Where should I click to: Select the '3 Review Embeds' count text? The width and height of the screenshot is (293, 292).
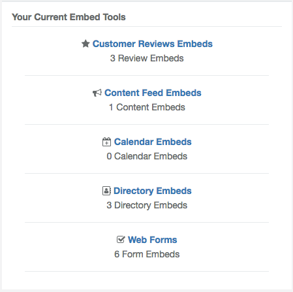click(147, 58)
